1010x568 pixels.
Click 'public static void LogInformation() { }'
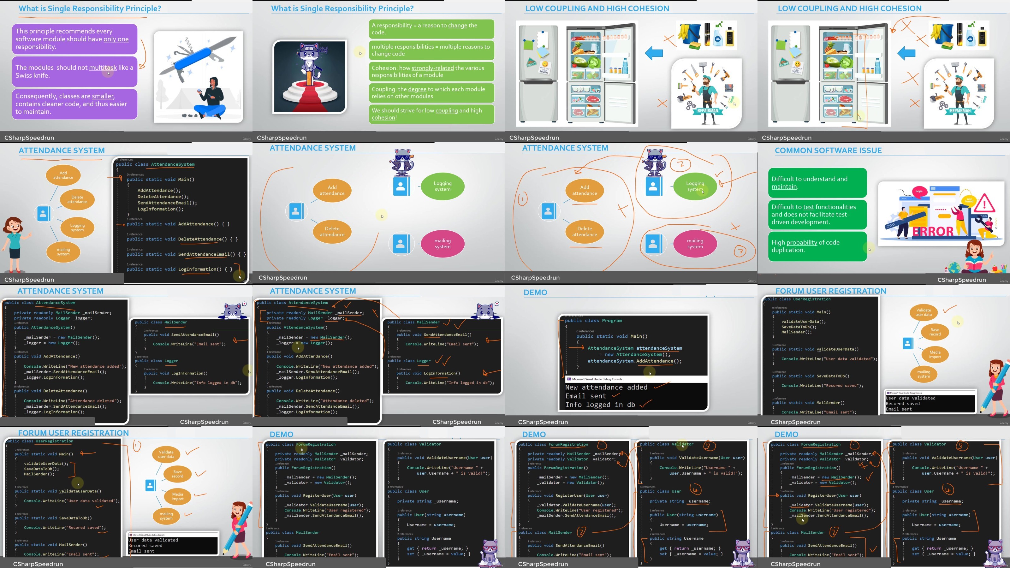click(x=180, y=269)
